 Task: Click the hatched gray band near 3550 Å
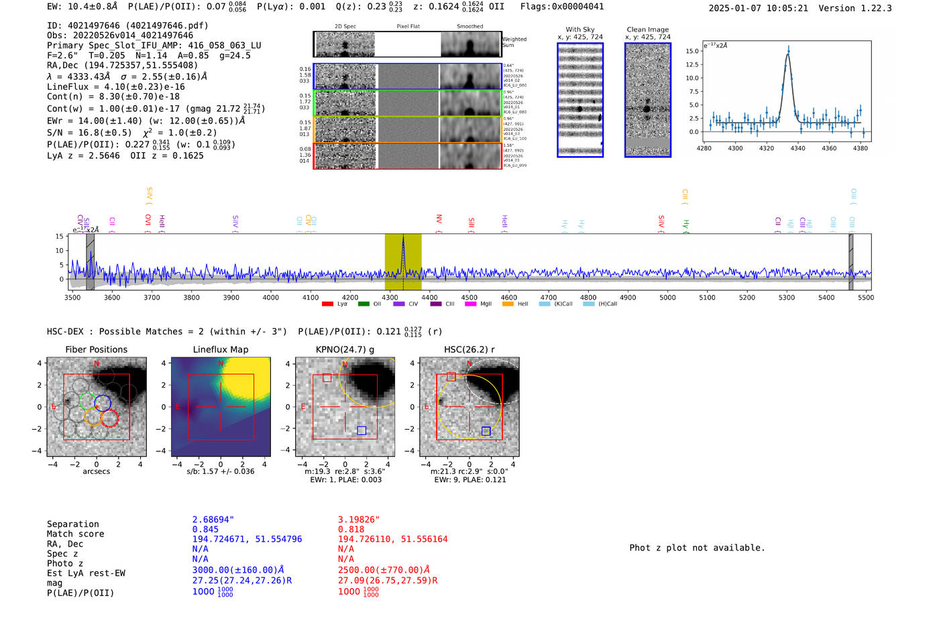point(91,262)
